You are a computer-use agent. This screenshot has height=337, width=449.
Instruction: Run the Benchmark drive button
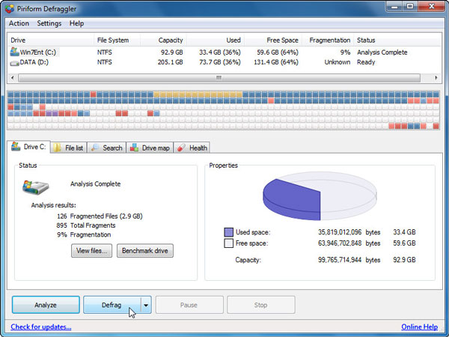click(x=144, y=251)
